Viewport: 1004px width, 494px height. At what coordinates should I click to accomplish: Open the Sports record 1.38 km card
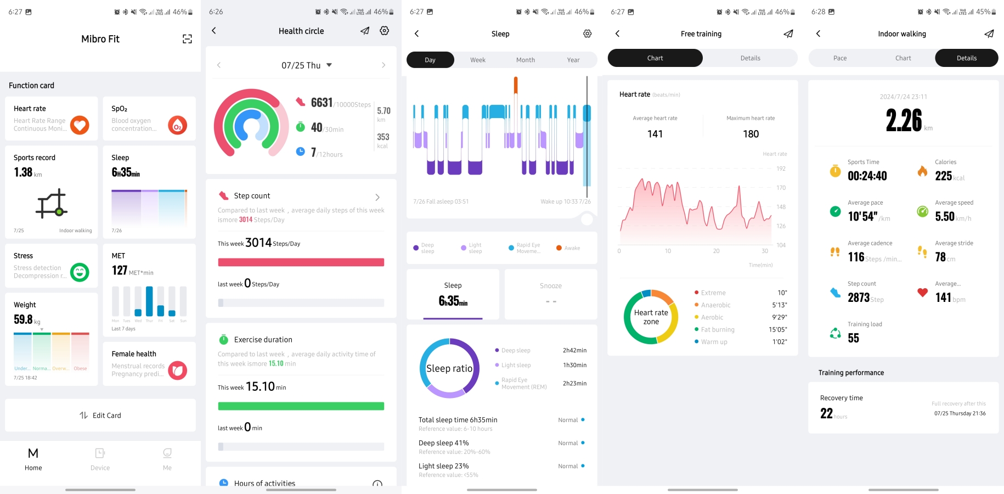[52, 192]
